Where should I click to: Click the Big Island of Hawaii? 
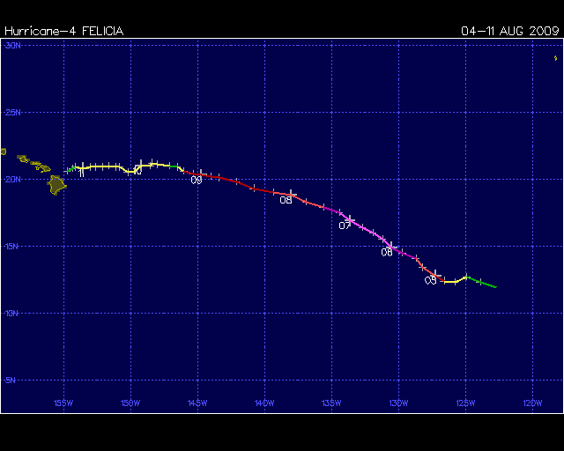click(56, 184)
